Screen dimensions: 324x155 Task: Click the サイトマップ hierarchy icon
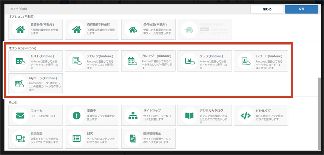coord(133,115)
